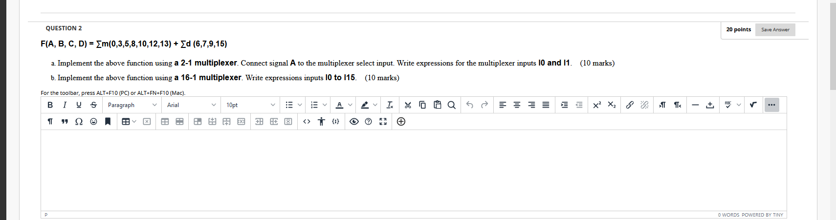Click inside the answer text area
This screenshot has width=836, height=220.
pyautogui.click(x=414, y=170)
